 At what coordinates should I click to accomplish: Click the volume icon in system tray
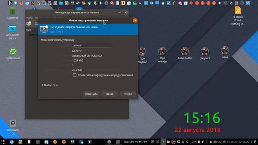pyautogui.click(x=203, y=142)
